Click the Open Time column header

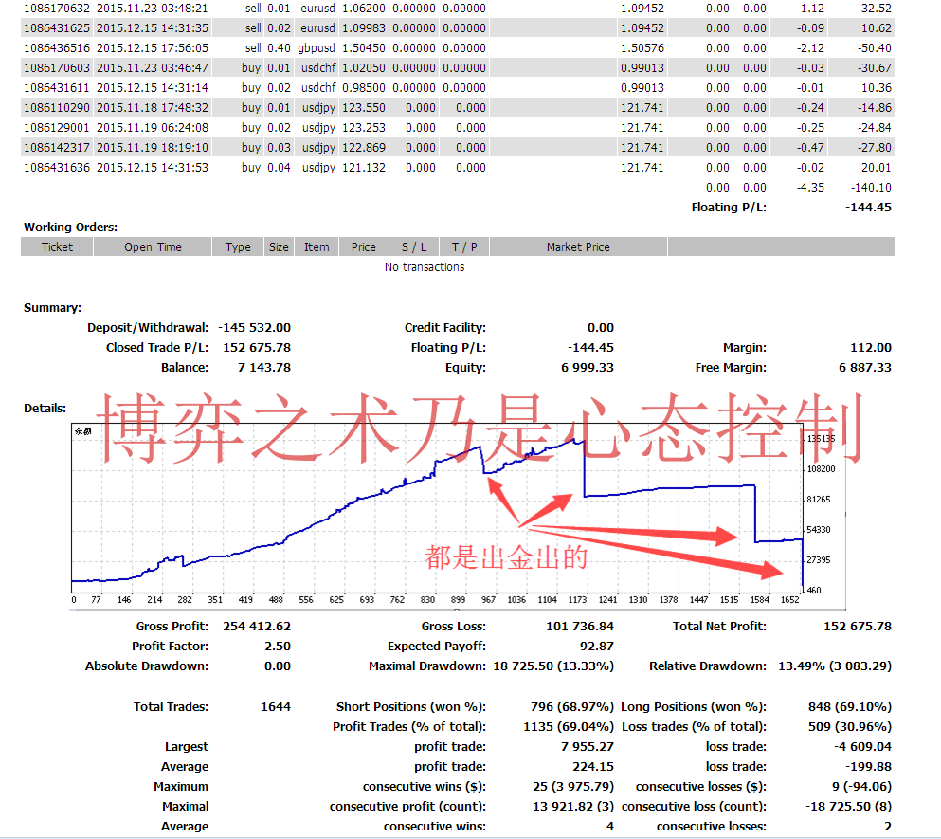[x=153, y=247]
